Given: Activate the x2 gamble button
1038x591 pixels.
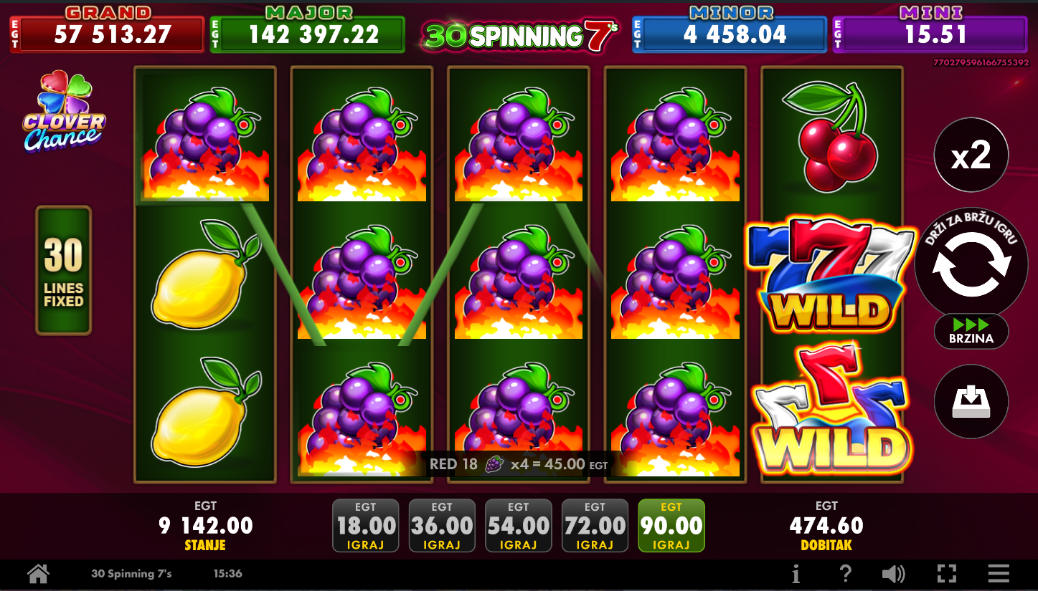Looking at the screenshot, I should [971, 155].
